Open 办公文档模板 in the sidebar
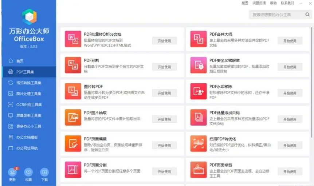 click(29, 137)
